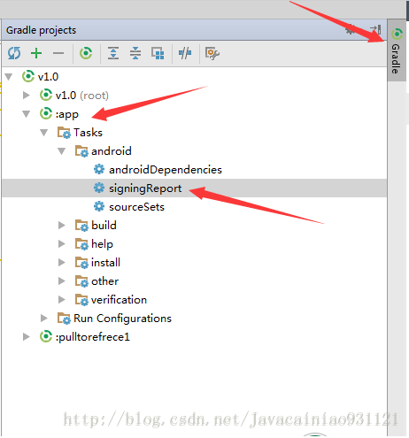Click the sourceSets gear icon
This screenshot has width=409, height=438.
tap(99, 207)
